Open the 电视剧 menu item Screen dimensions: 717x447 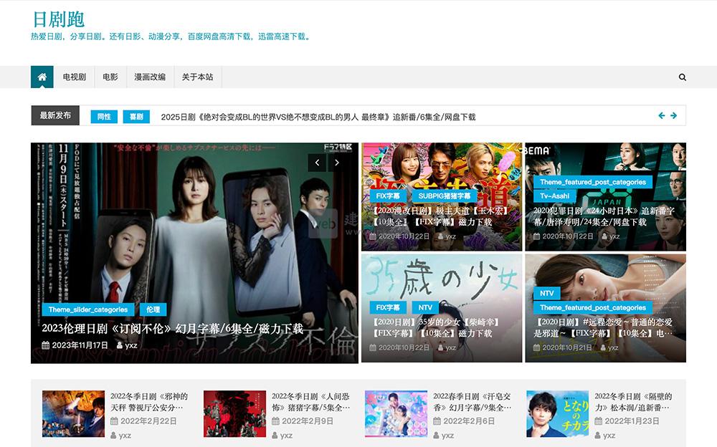coord(74,77)
